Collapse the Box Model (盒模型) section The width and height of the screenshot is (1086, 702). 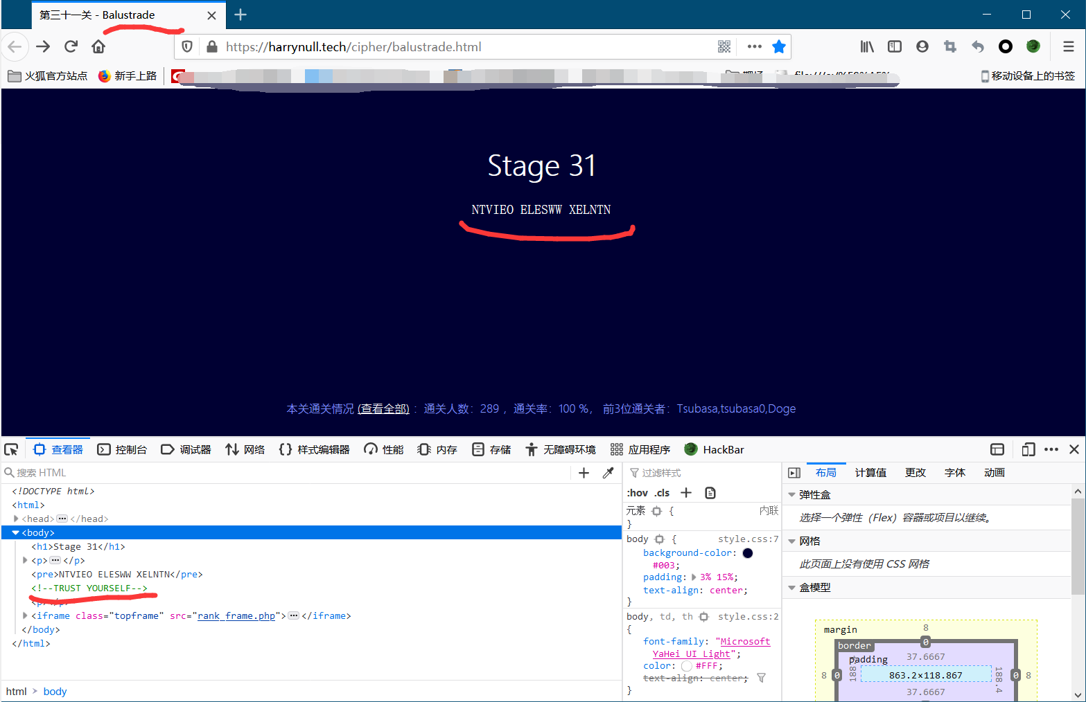(x=792, y=587)
